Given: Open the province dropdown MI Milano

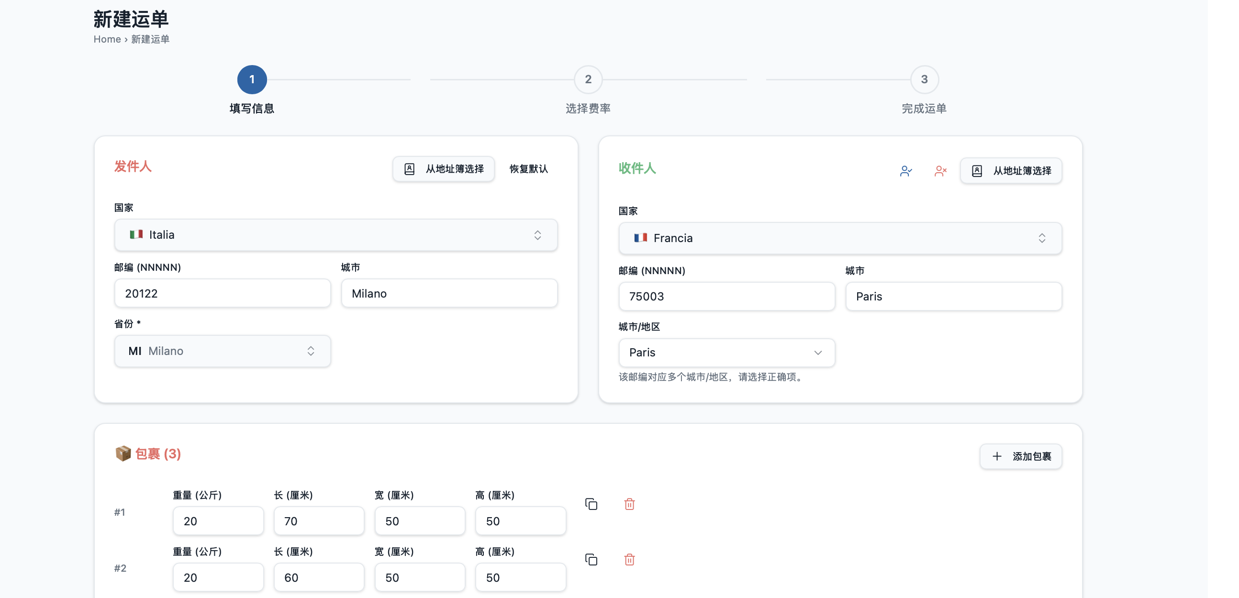Looking at the screenshot, I should tap(222, 351).
